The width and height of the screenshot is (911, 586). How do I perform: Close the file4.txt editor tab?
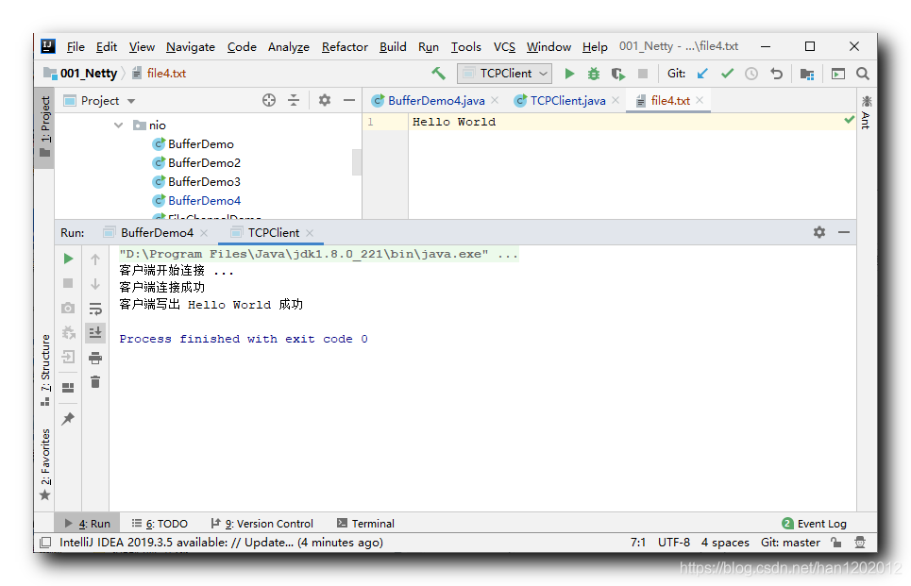coord(700,100)
